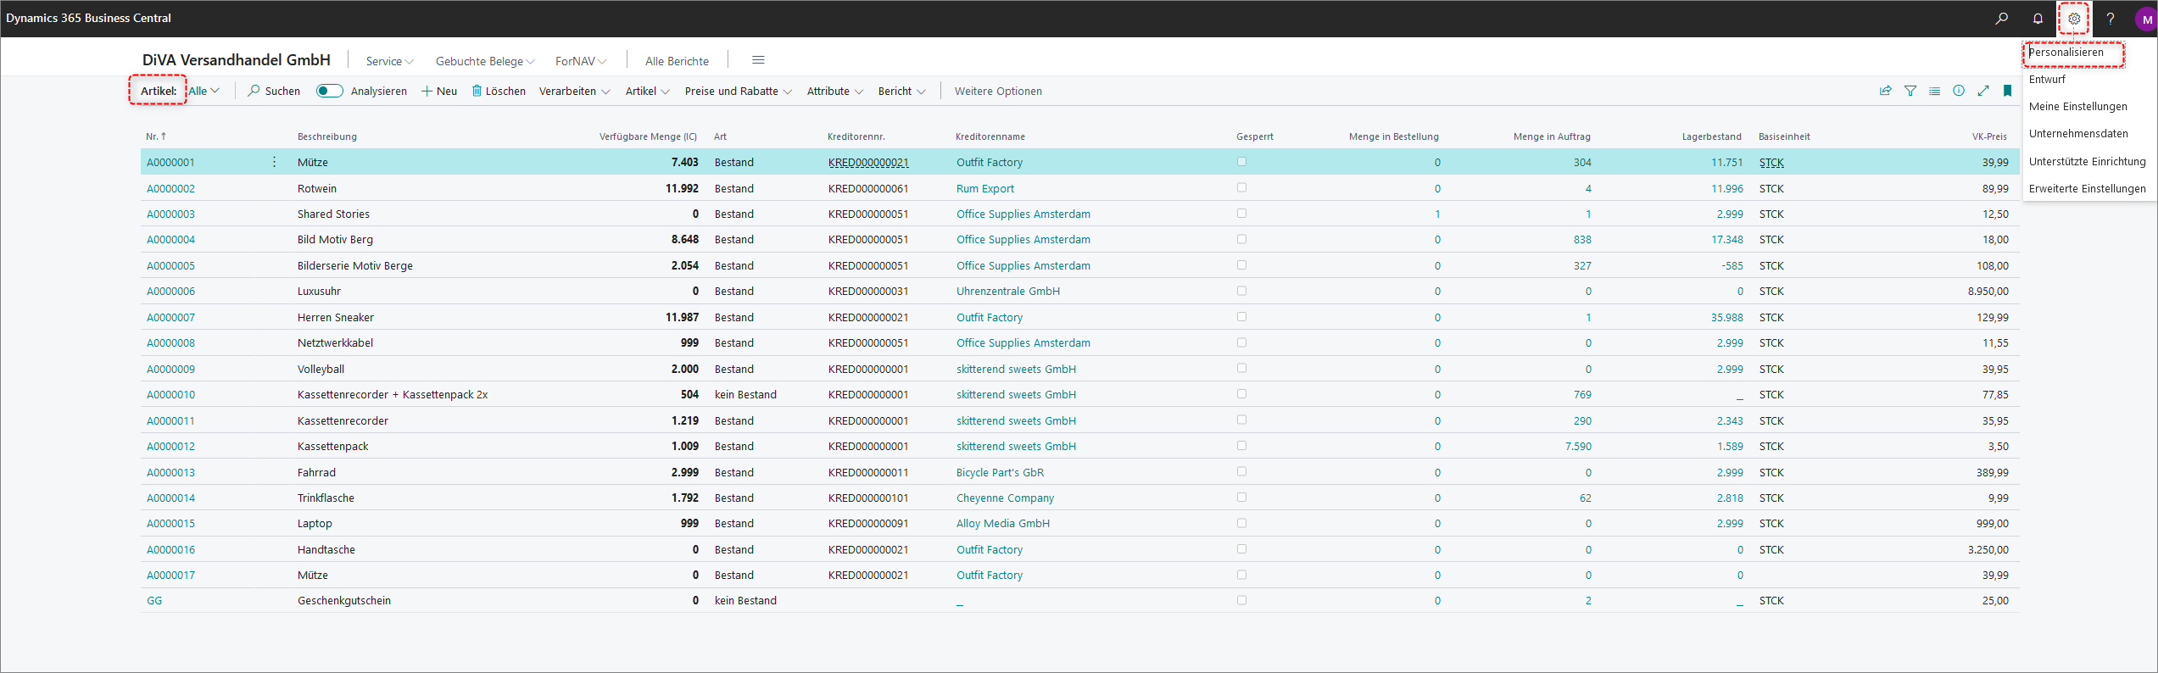
Task: Check Gesperrt box for Fahrrad
Action: (1241, 471)
